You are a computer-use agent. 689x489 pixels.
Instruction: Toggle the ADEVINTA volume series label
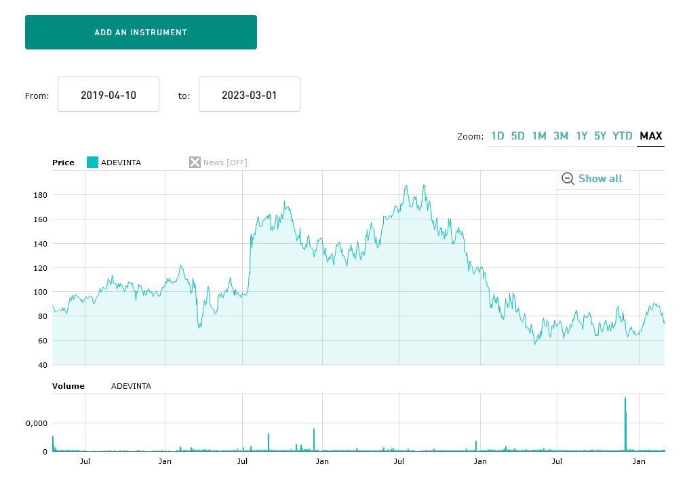click(x=131, y=386)
